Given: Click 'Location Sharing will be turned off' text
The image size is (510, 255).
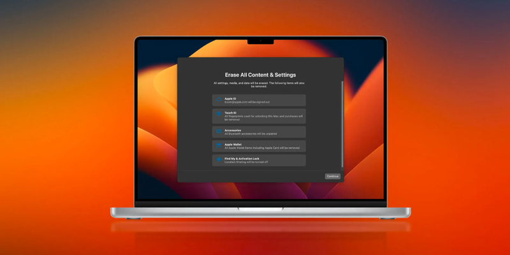Looking at the screenshot, I should coord(246,162).
